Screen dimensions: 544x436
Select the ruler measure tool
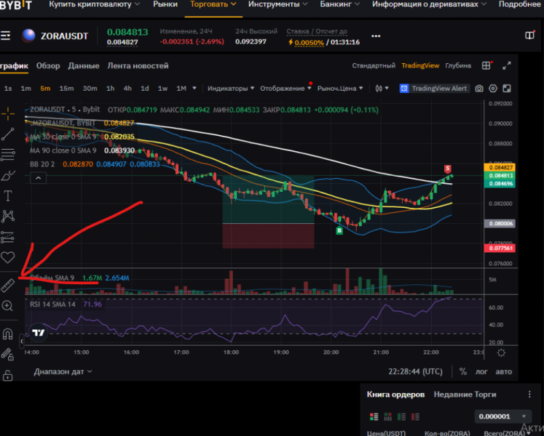(7, 286)
